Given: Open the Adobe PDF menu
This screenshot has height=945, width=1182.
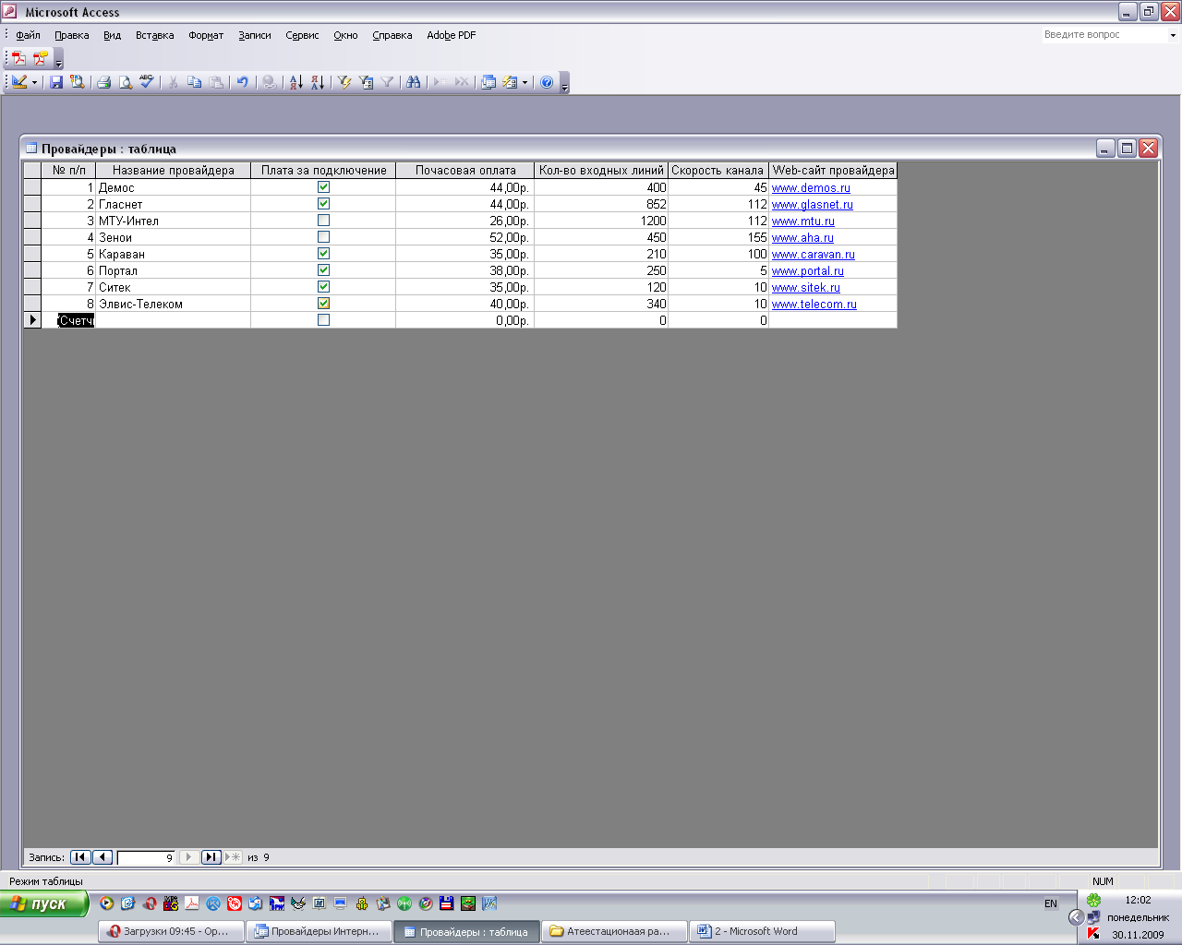Looking at the screenshot, I should coord(451,35).
